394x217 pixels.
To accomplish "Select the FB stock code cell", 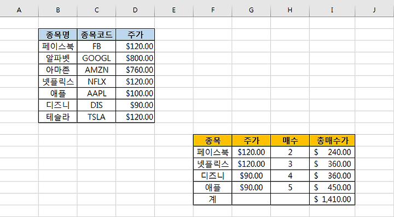I will pyautogui.click(x=96, y=46).
